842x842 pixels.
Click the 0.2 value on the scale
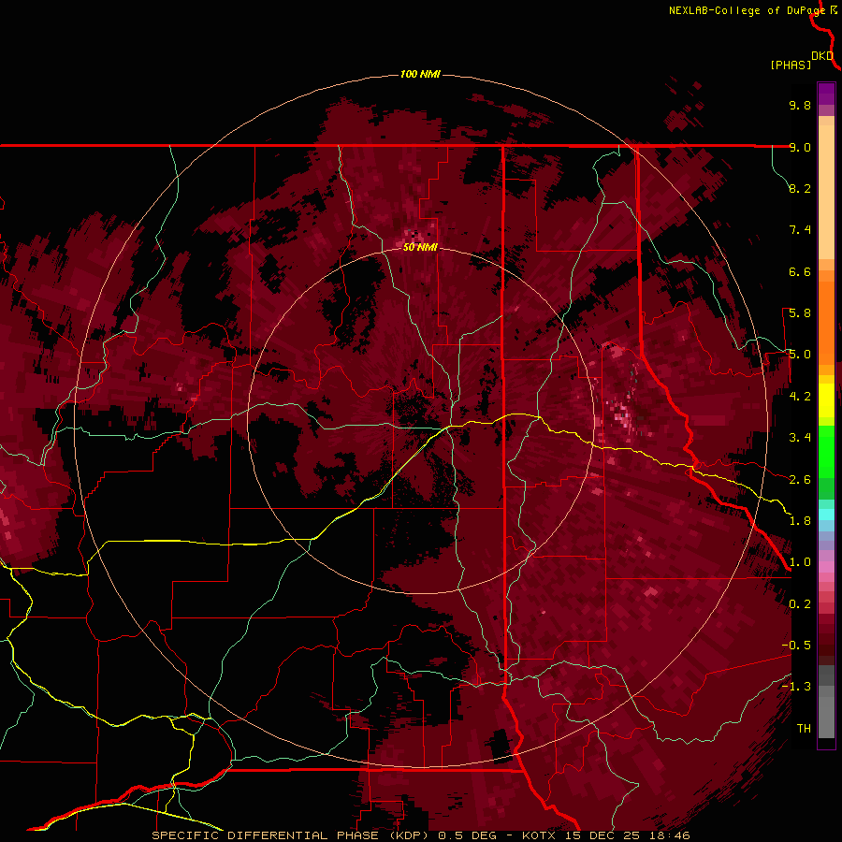[800, 604]
